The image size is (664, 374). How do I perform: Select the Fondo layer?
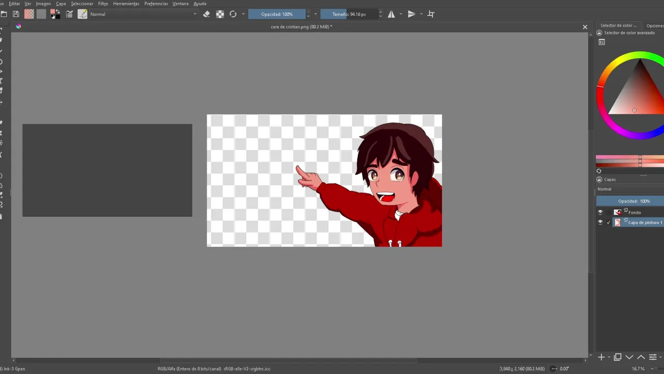pos(634,212)
